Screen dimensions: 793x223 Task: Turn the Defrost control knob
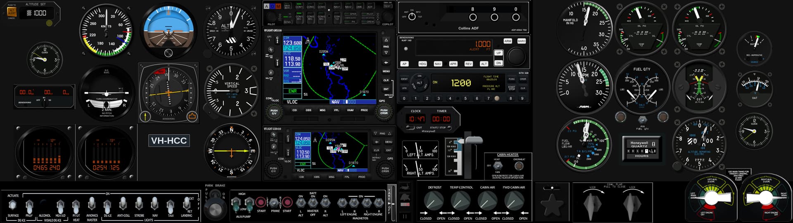click(x=434, y=202)
